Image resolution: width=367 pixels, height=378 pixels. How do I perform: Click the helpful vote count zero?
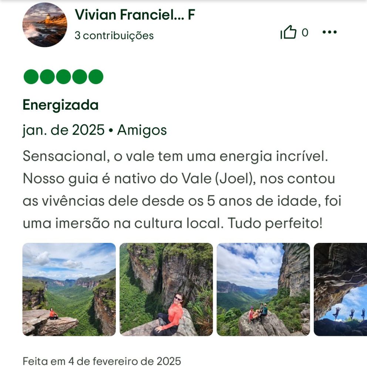(x=305, y=32)
